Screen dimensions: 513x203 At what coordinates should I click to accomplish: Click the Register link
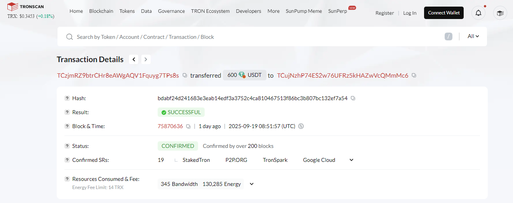click(x=385, y=13)
